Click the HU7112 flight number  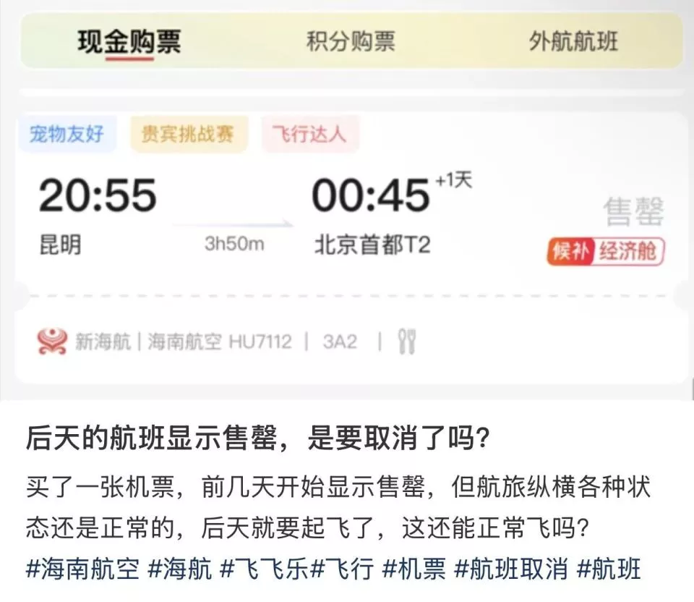pos(260,342)
